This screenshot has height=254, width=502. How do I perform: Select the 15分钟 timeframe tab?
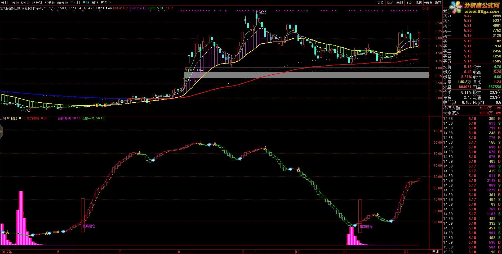pos(37,3)
